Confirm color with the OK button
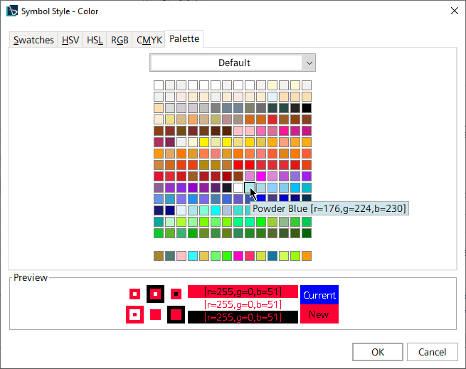Screen dimensions: 466x369 tap(378, 352)
